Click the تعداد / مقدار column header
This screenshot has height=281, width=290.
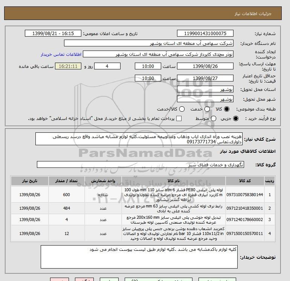coord(67,181)
